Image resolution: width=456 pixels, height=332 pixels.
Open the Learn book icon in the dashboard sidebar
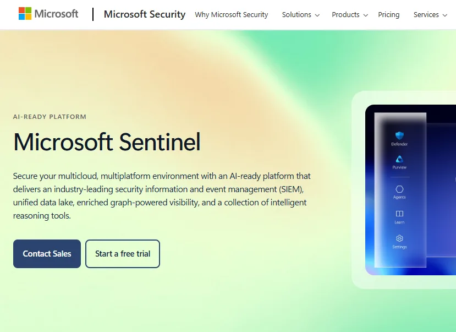(x=400, y=215)
